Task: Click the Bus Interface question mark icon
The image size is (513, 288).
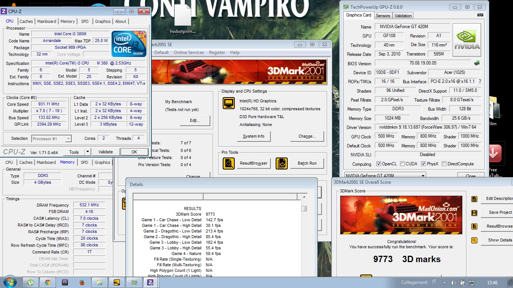Action: coord(480,81)
